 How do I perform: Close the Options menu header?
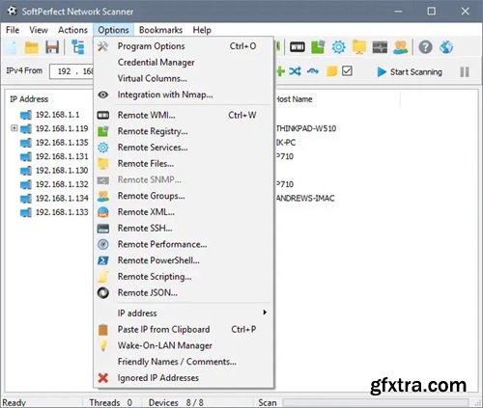(113, 30)
